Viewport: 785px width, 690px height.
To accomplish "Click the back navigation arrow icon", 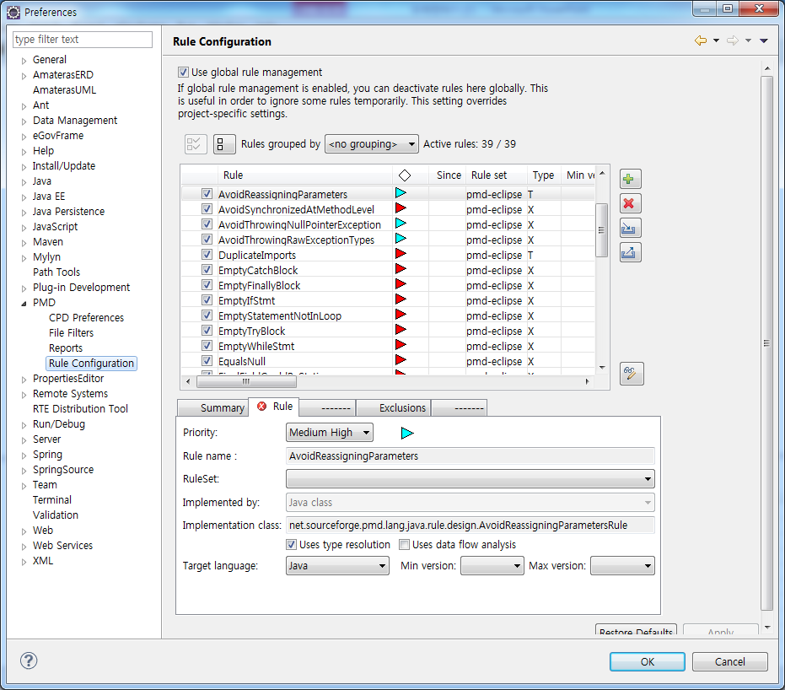I will point(700,40).
